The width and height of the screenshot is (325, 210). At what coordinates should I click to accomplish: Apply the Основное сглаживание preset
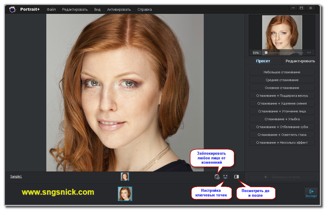[282, 88]
